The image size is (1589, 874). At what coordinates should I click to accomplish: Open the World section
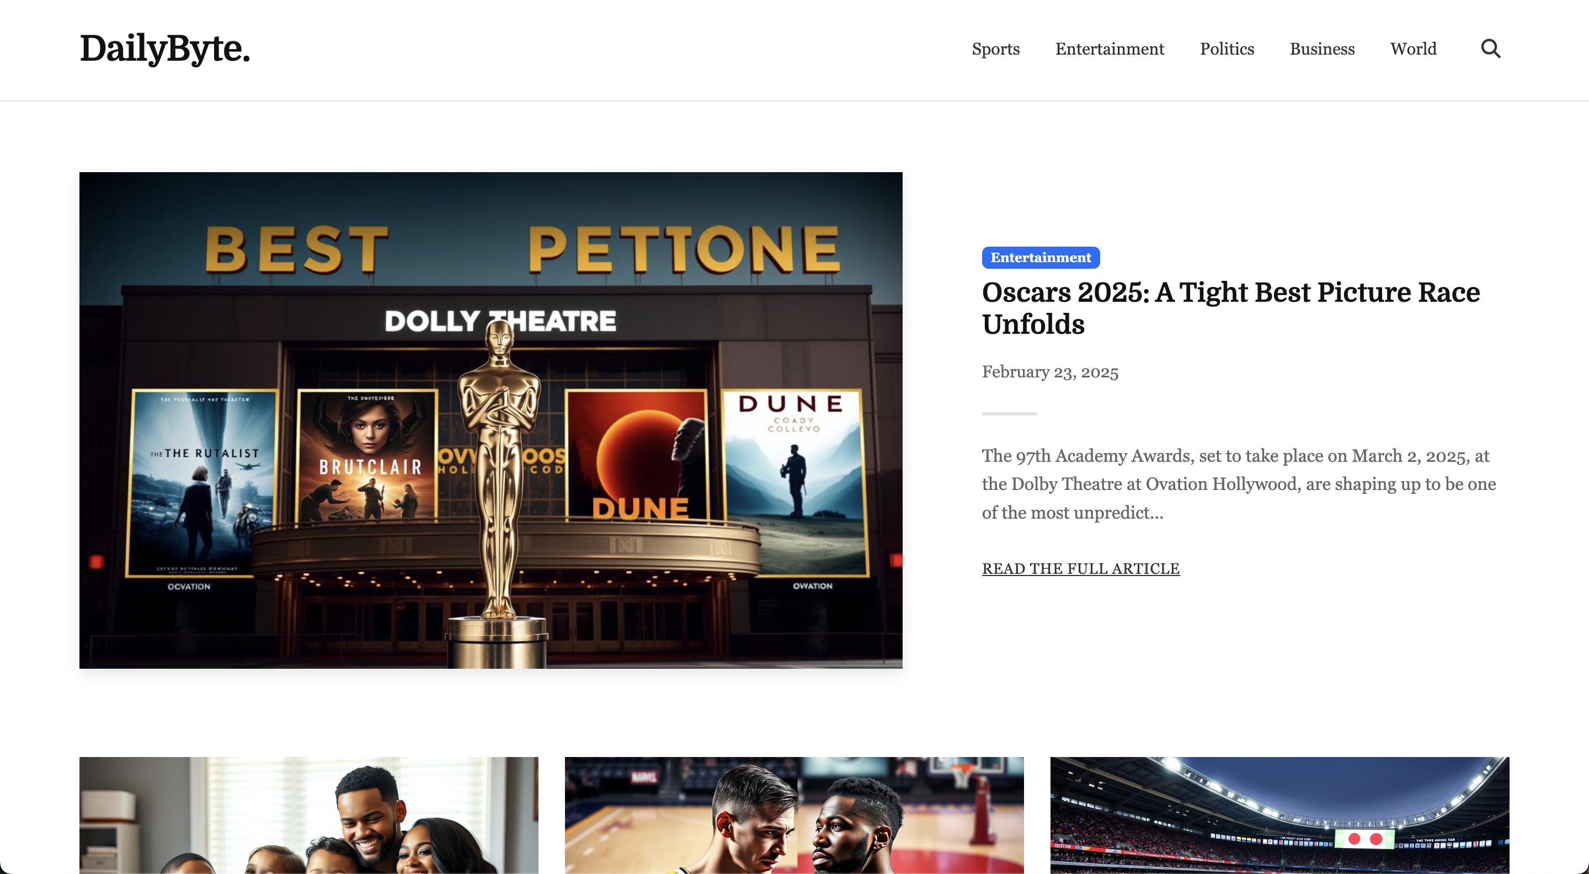pyautogui.click(x=1413, y=49)
